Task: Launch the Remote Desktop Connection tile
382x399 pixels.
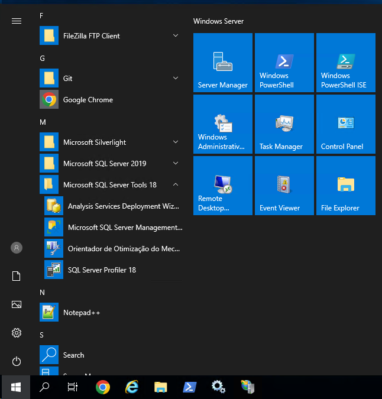Action: (x=223, y=186)
